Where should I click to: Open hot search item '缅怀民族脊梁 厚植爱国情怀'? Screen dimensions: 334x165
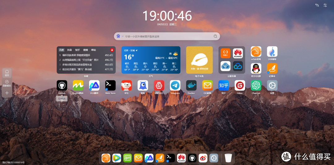(76, 55)
